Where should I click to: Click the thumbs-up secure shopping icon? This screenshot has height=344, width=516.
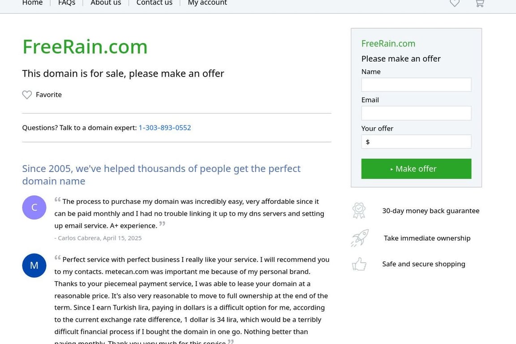[x=359, y=264]
